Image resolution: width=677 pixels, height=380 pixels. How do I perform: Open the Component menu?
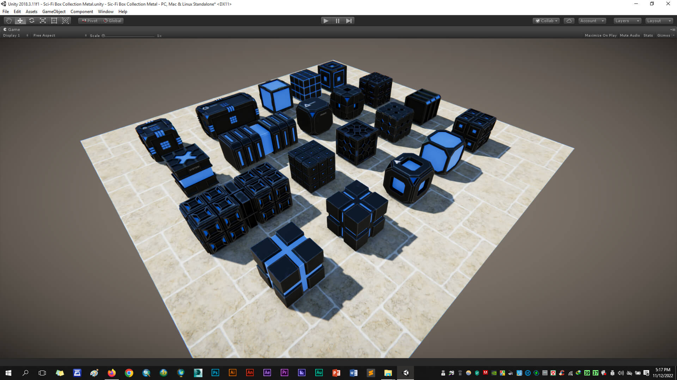81,12
